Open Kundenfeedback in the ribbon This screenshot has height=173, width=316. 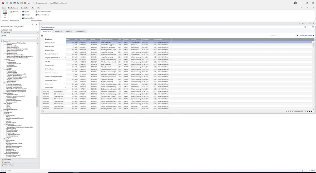(42, 15)
